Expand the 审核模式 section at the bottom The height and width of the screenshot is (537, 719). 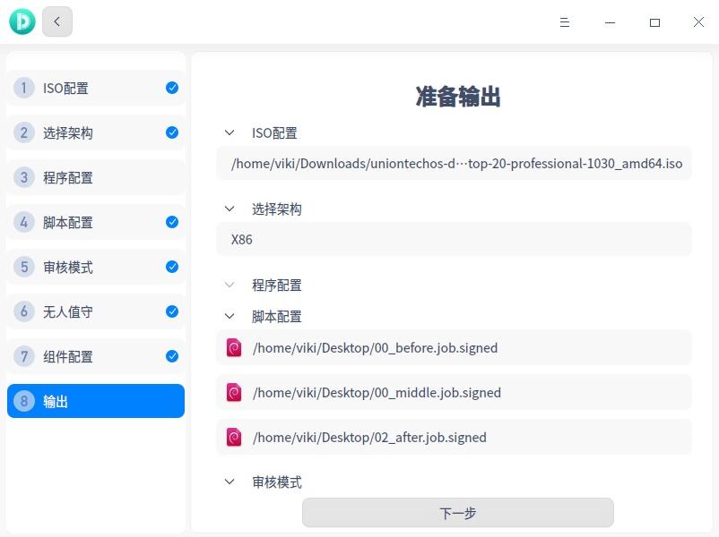pos(230,482)
